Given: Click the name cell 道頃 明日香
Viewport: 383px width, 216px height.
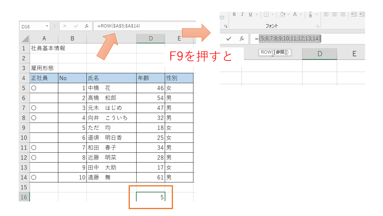Looking at the screenshot, I should (x=112, y=138).
